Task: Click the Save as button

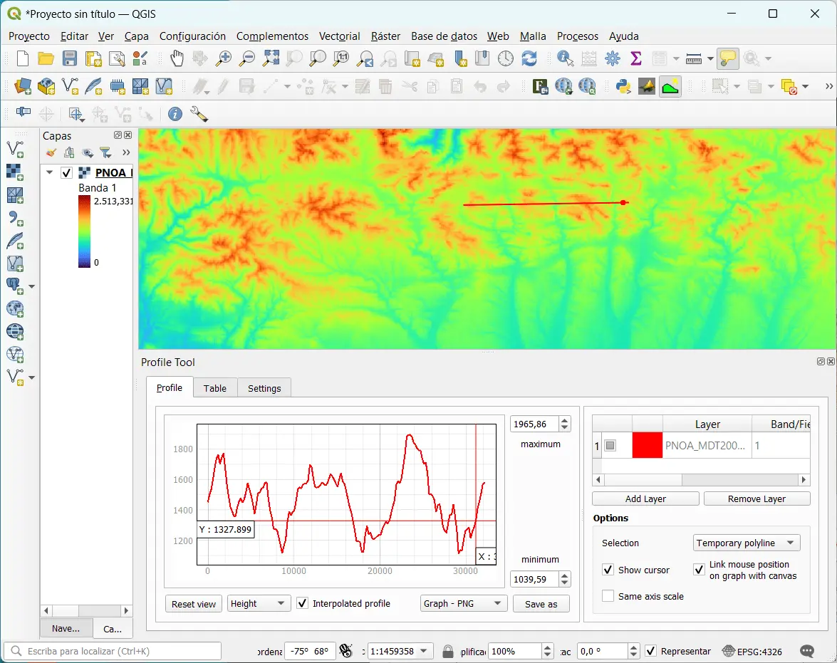Action: coord(541,604)
